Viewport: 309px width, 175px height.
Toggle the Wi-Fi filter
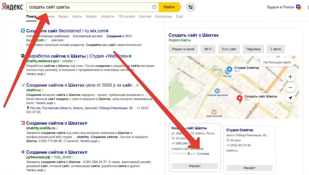pyautogui.click(x=208, y=49)
